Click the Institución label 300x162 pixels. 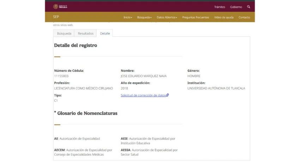pos(196,83)
